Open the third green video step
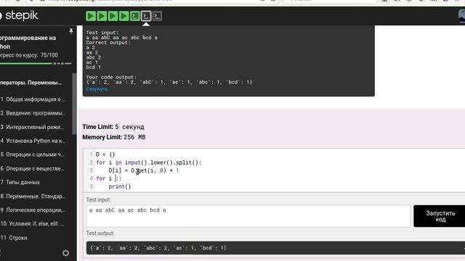 tap(113, 16)
